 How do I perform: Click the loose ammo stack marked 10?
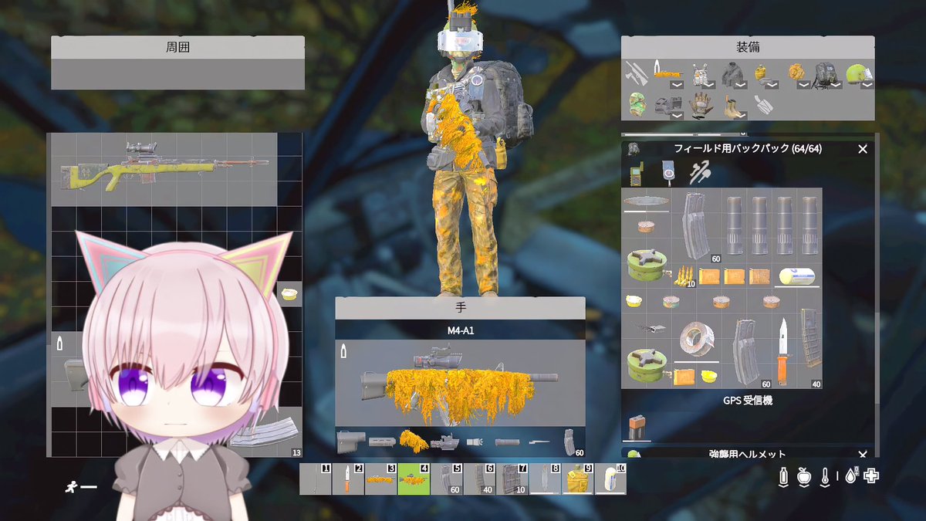(685, 275)
